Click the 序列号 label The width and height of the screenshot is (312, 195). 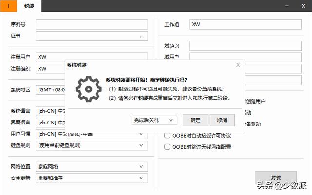pos(18,24)
